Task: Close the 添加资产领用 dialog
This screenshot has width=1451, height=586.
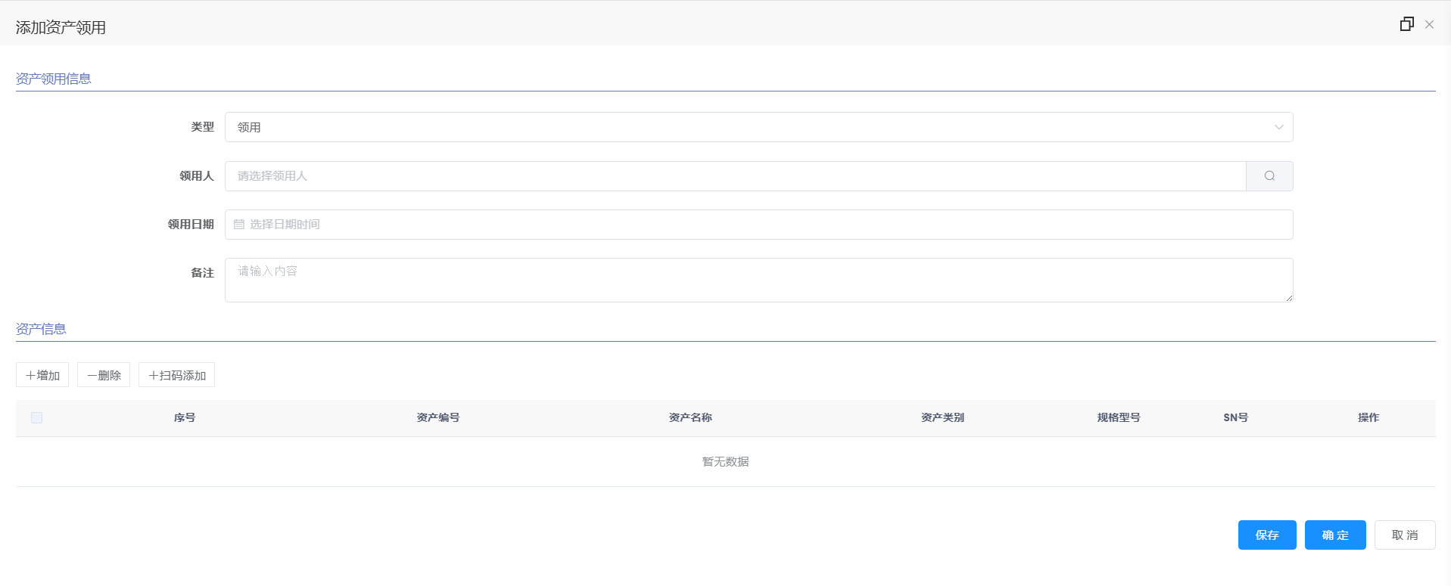Action: point(1429,25)
